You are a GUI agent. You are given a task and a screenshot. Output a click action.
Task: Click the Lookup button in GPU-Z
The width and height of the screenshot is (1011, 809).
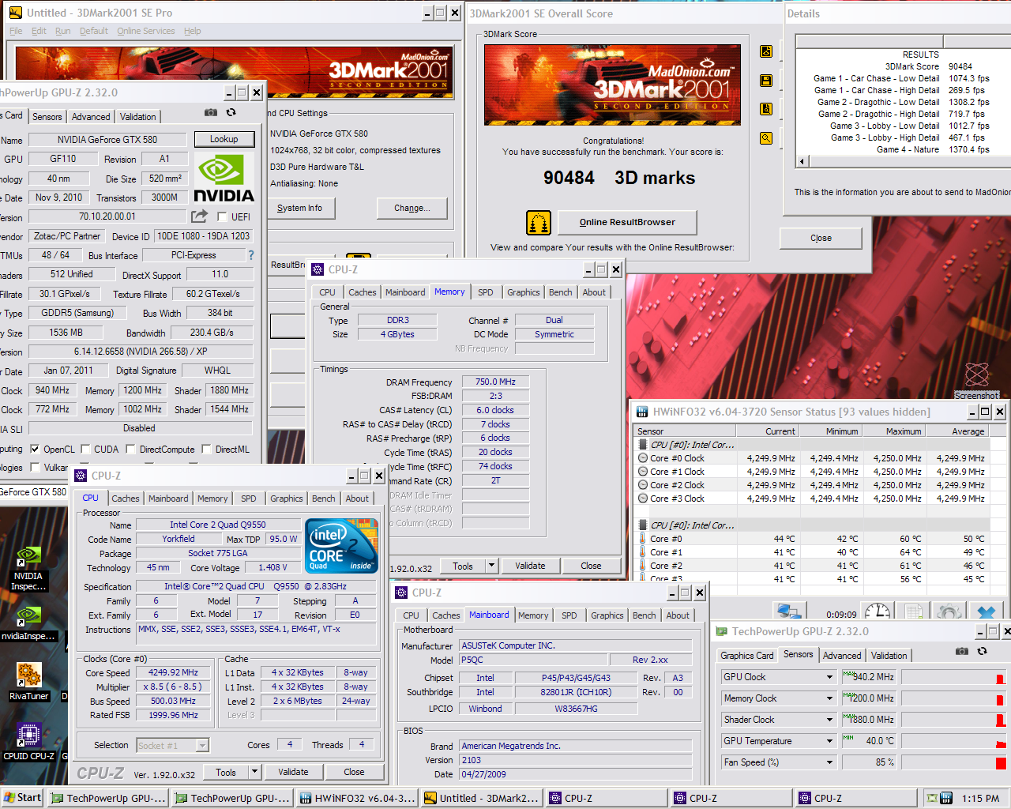point(224,139)
